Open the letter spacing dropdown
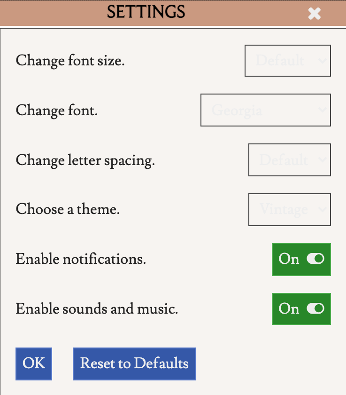 point(290,160)
